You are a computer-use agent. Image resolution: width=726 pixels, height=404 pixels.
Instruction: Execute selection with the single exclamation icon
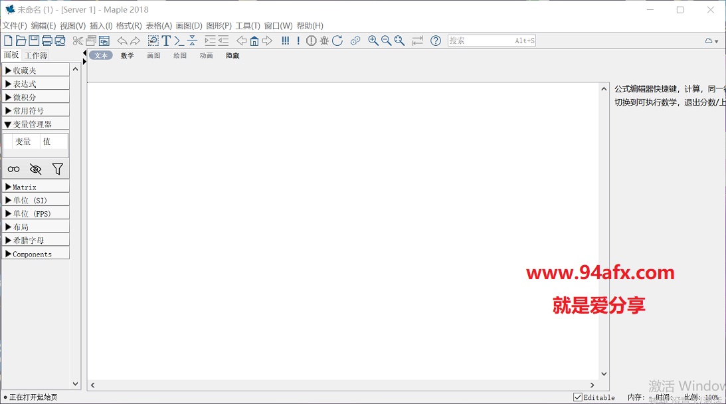pos(298,41)
